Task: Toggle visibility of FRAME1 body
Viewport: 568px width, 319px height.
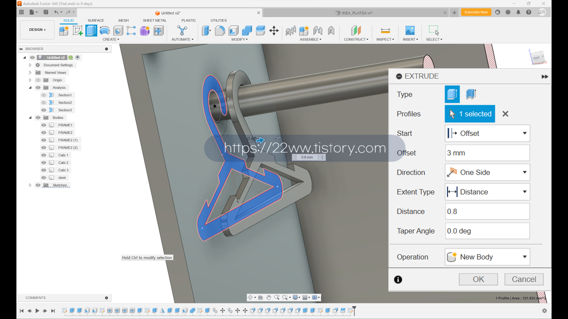Action: pyautogui.click(x=43, y=125)
